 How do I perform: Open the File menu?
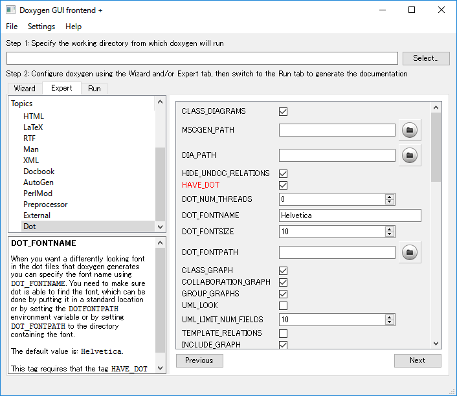[12, 27]
